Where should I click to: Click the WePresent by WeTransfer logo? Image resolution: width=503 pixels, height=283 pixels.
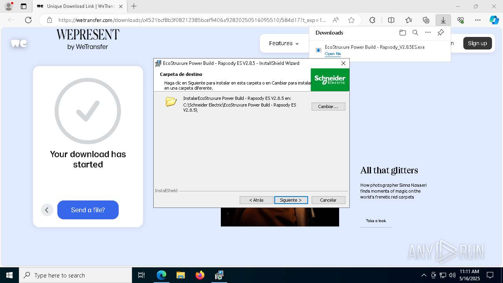(88, 39)
